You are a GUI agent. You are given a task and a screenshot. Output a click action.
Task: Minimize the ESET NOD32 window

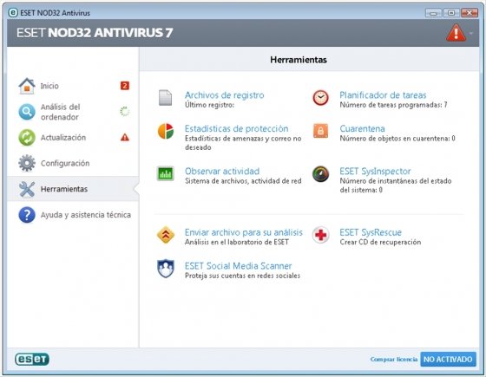coord(433,13)
